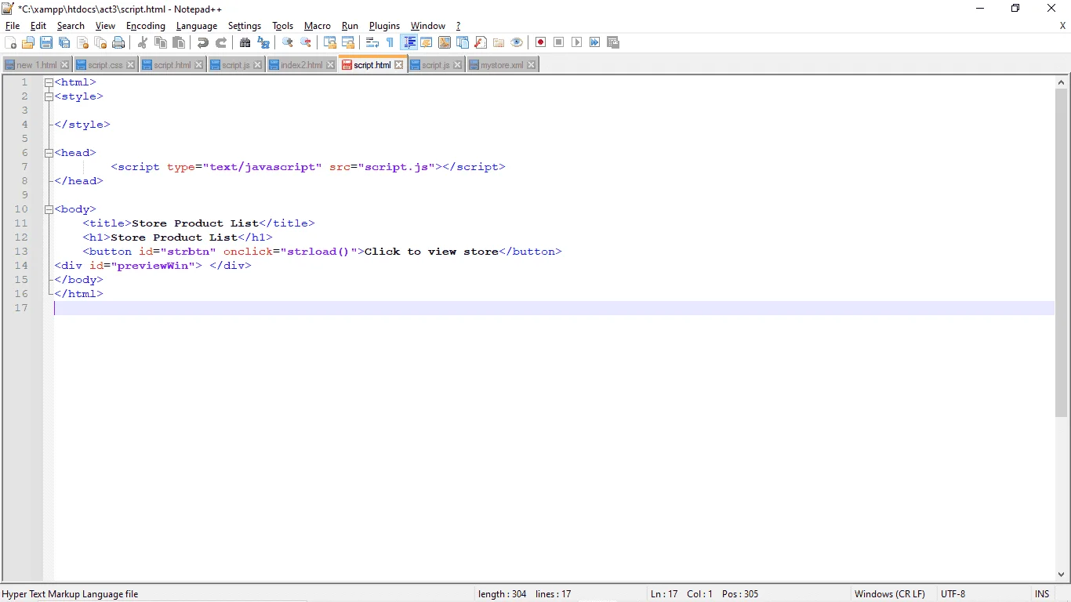
Task: Close the current document via toolbar icon
Action: tap(82, 42)
